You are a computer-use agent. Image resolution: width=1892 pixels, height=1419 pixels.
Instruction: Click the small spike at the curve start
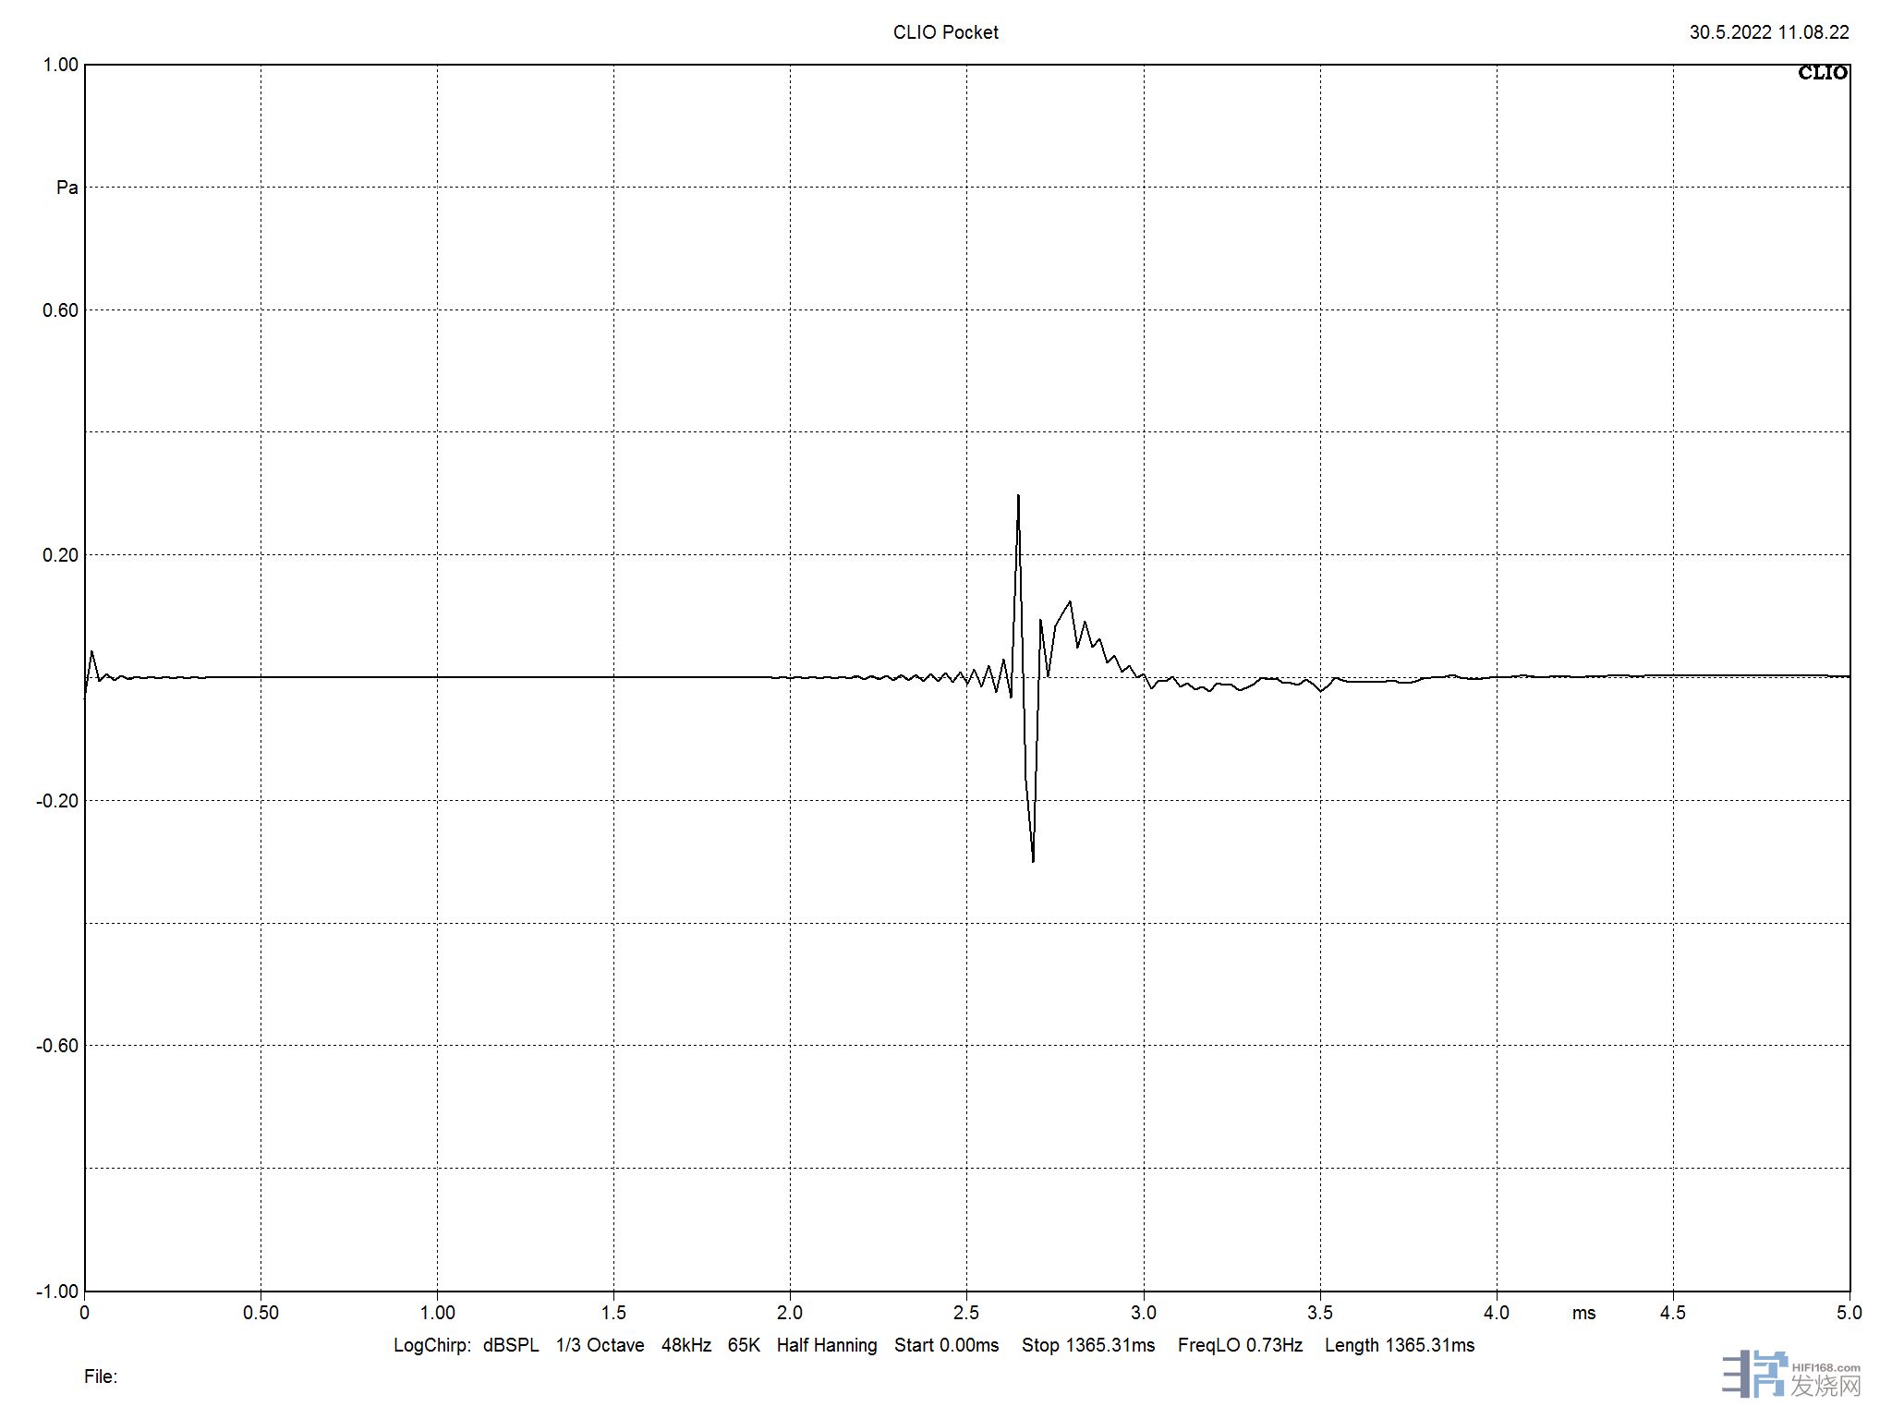coord(91,653)
